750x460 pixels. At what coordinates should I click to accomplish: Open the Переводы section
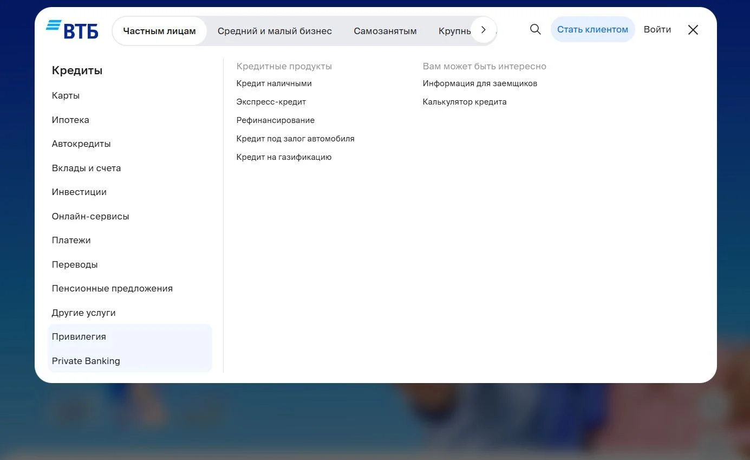click(x=75, y=264)
